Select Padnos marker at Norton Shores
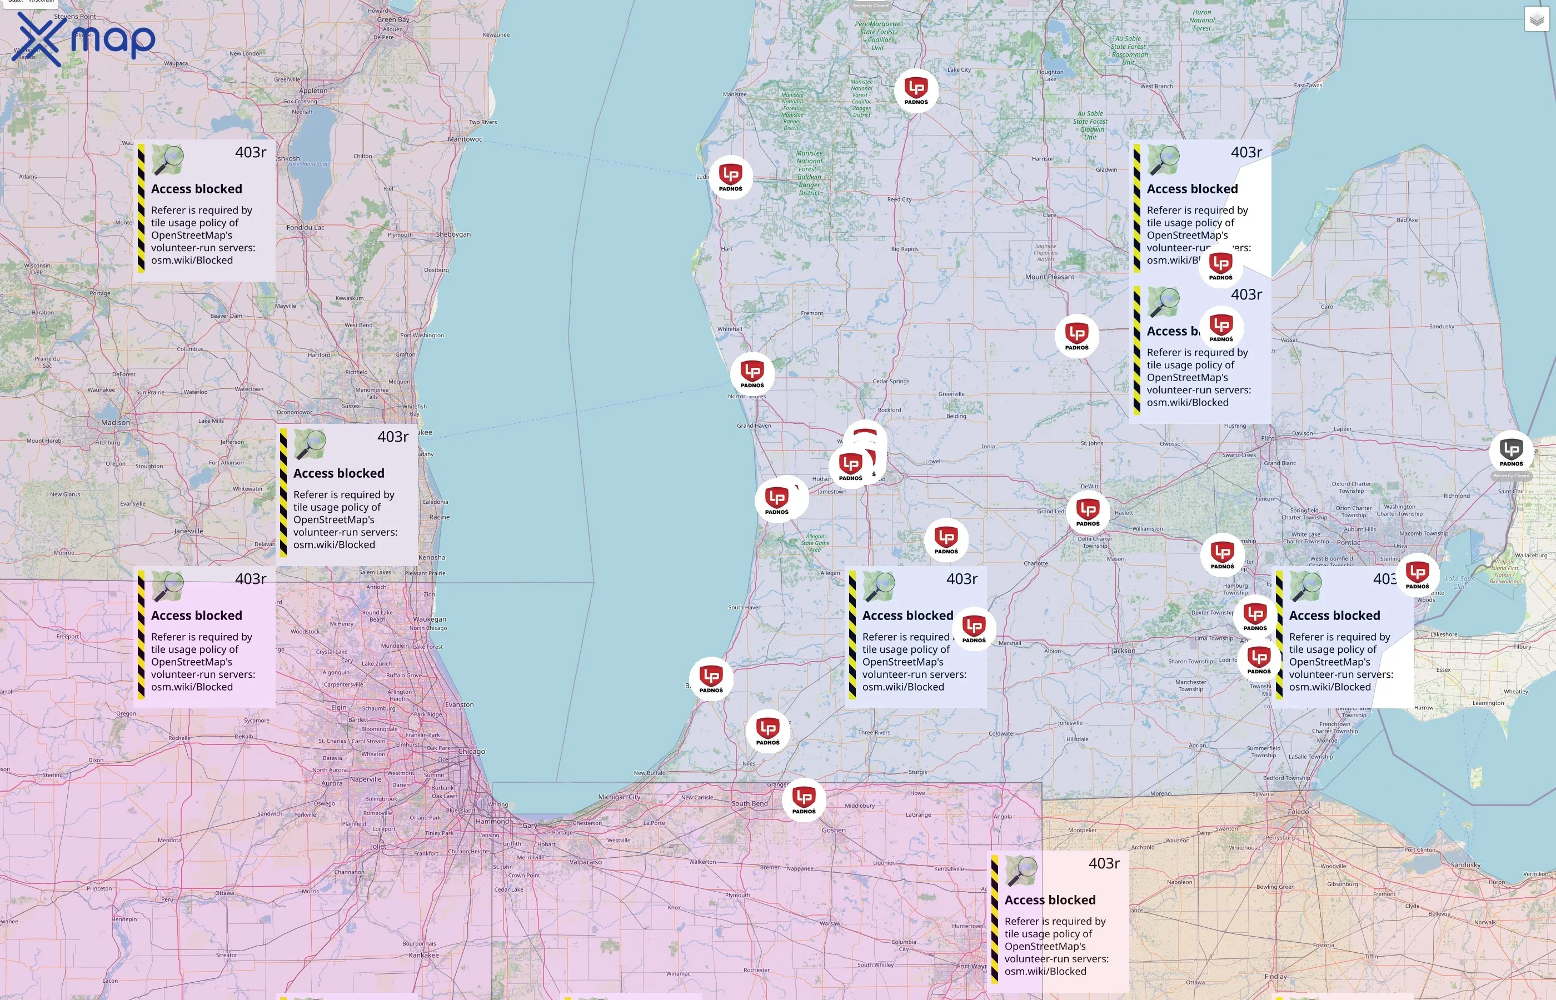1556x1000 pixels. coord(752,374)
